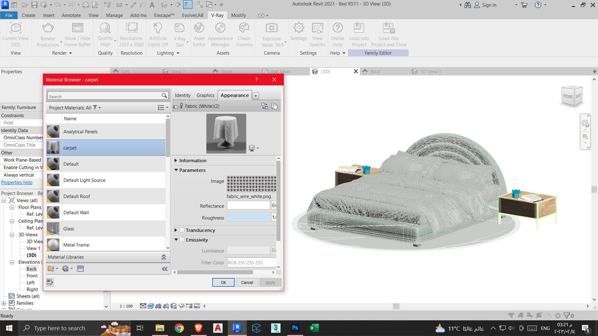Collapse the Parameters section
Viewport: 598px width, 336px height.
(176, 170)
